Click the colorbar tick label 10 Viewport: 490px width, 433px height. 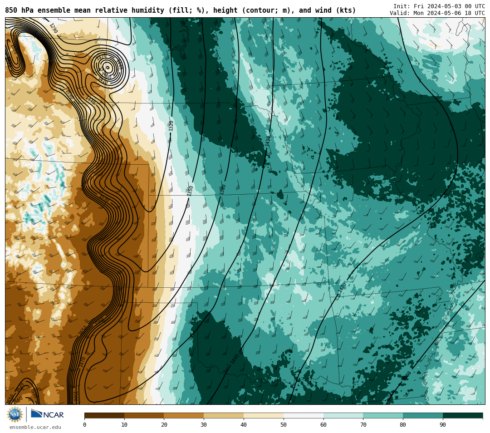coord(124,425)
